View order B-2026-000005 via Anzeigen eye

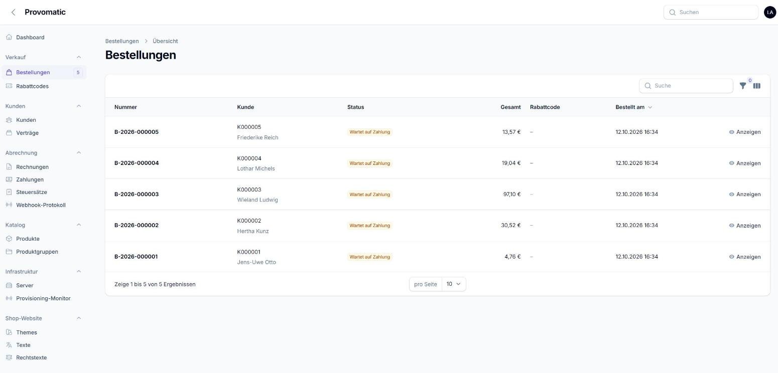point(745,132)
